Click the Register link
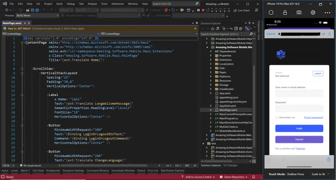336x180 pixels. pyautogui.click(x=300, y=148)
